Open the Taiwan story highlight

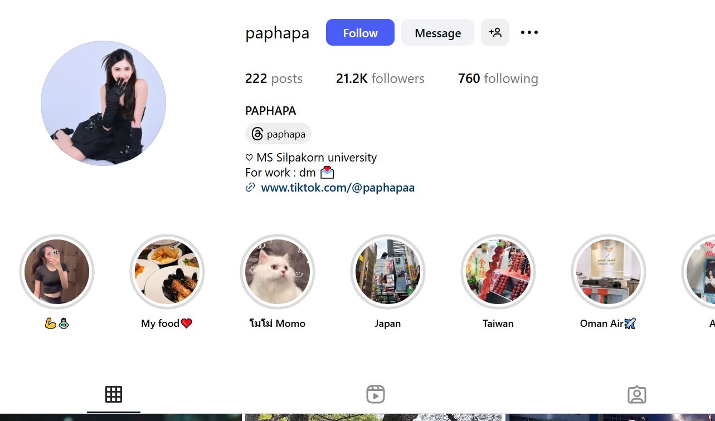coord(498,272)
